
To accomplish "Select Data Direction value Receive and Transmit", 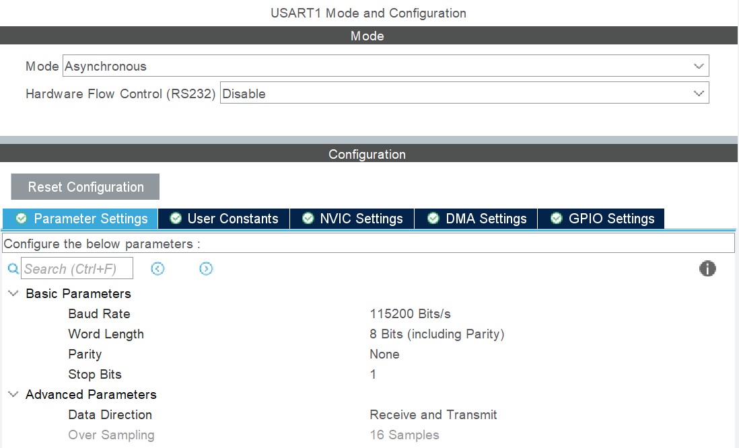I will coord(433,415).
